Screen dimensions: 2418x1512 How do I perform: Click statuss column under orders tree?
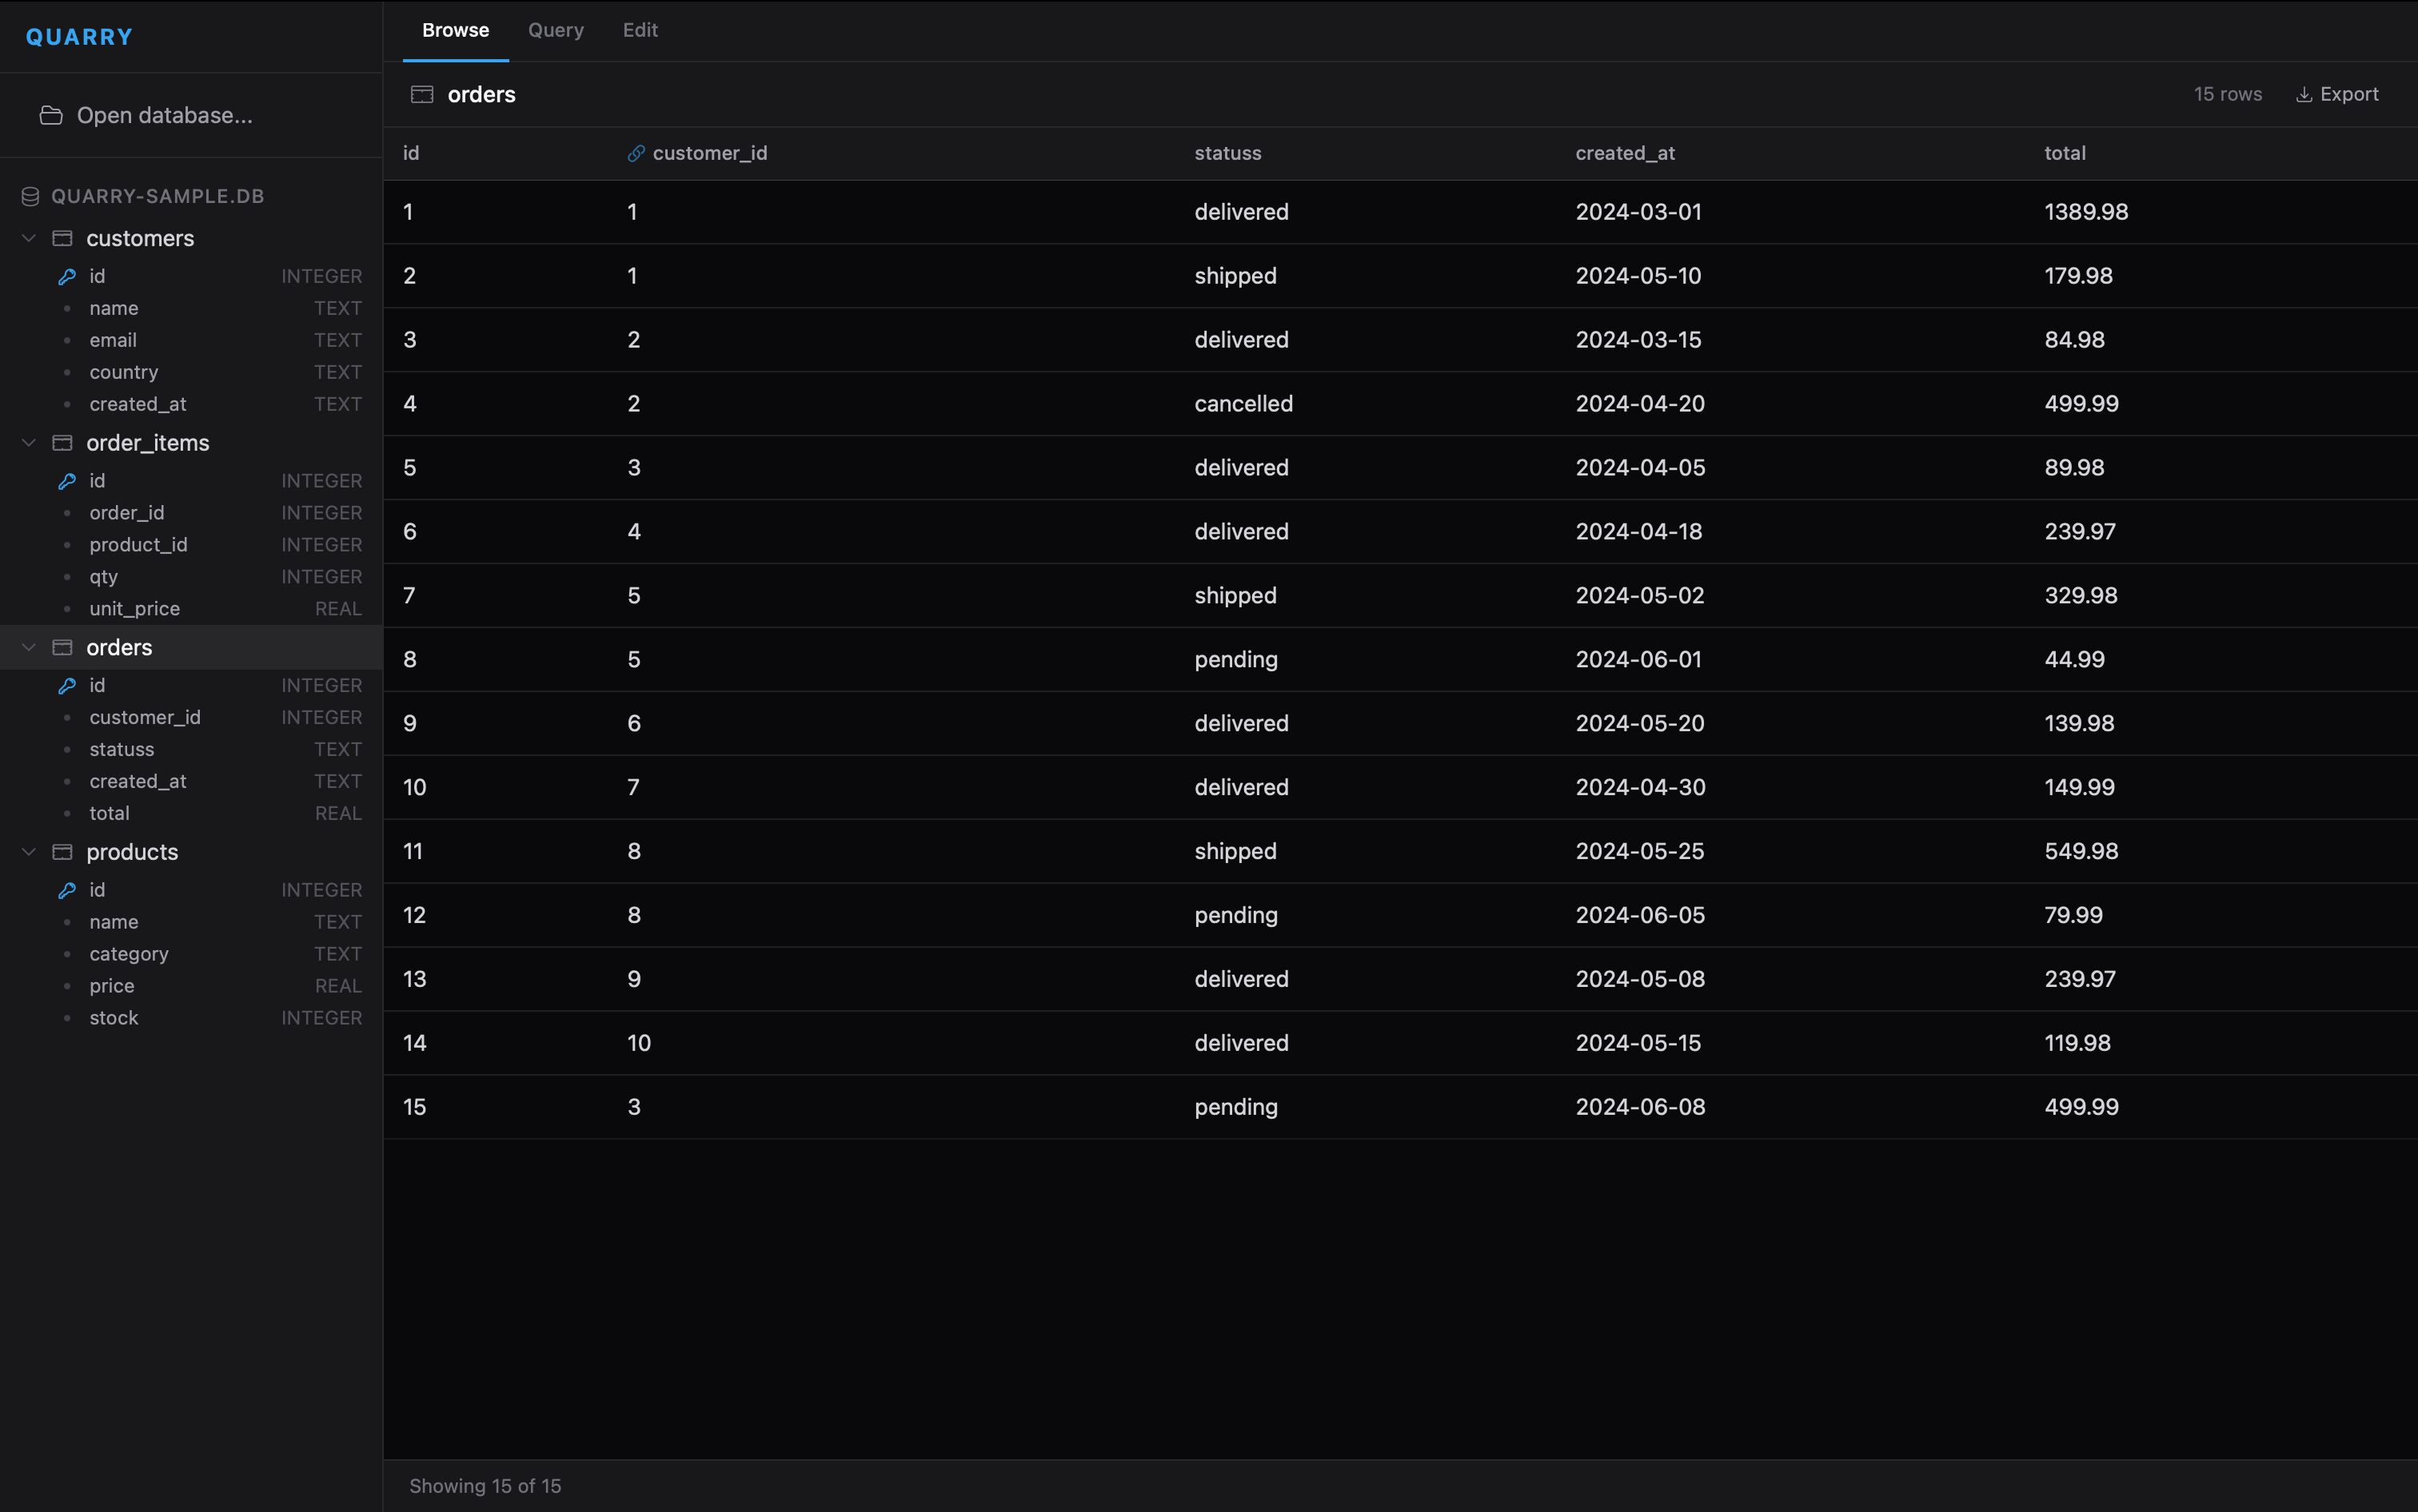click(191, 749)
